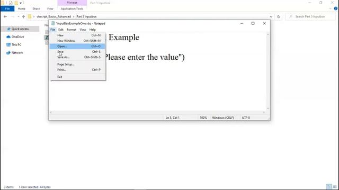Go forward in File Explorer
Image resolution: width=339 pixels, height=190 pixels.
13,16
